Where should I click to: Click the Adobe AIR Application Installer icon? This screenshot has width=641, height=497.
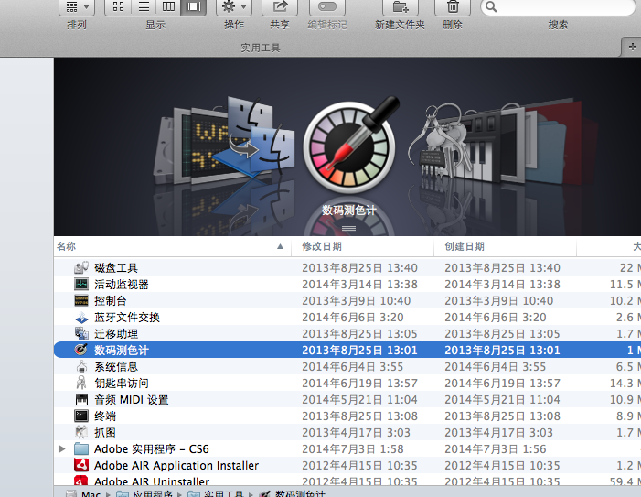81,466
